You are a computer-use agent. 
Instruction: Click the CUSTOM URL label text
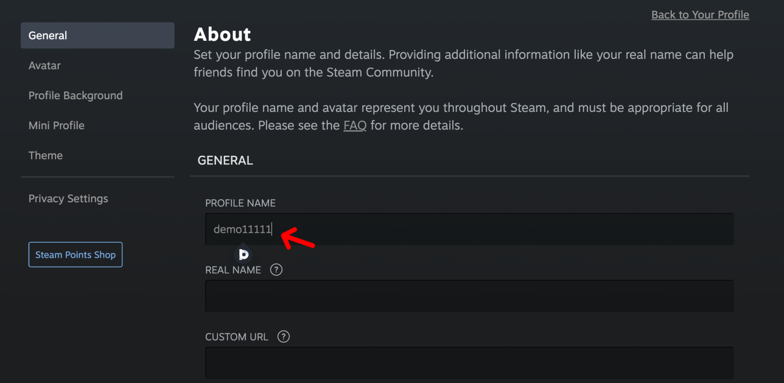click(x=236, y=337)
